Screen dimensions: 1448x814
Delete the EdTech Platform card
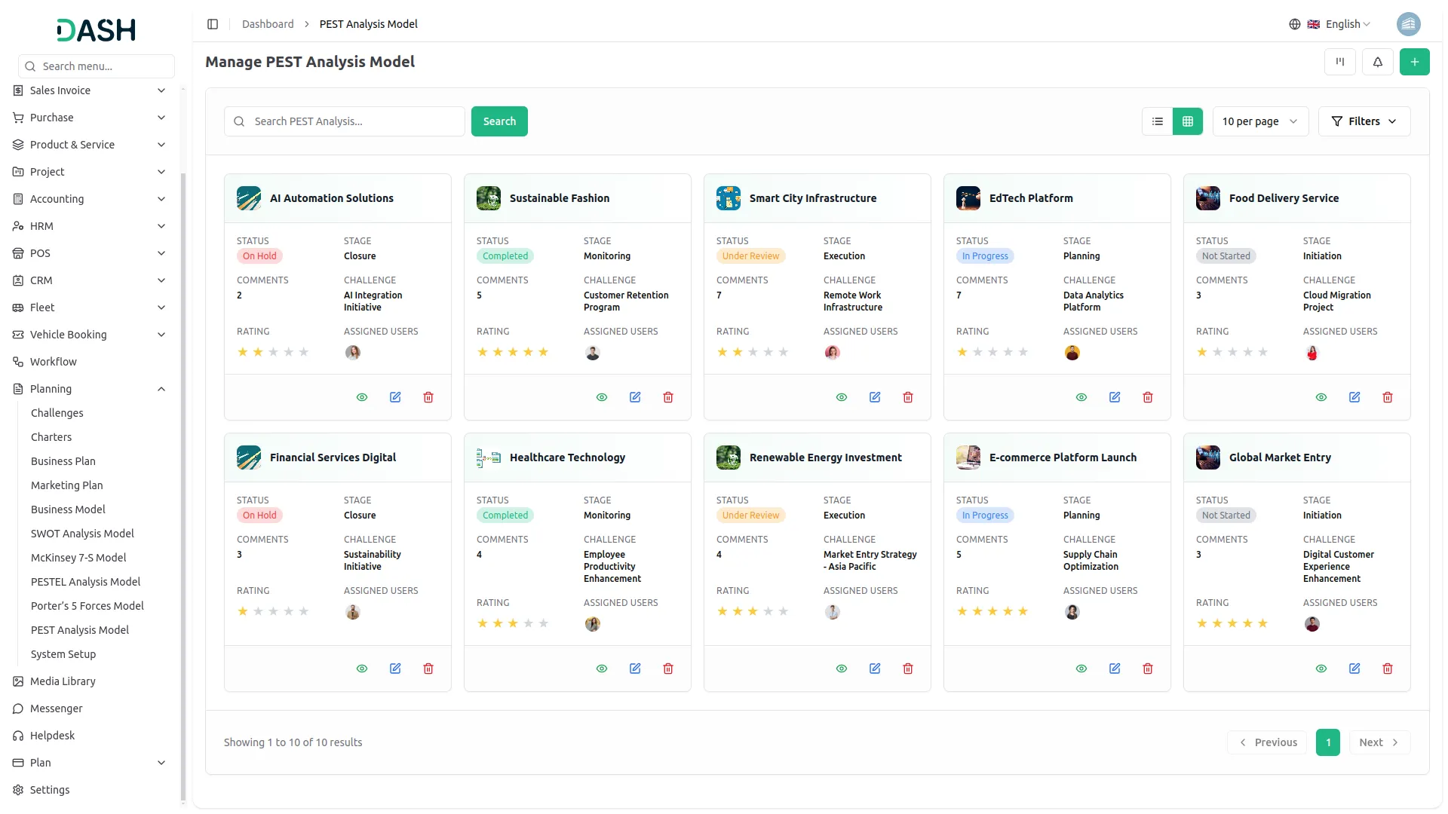coord(1148,397)
